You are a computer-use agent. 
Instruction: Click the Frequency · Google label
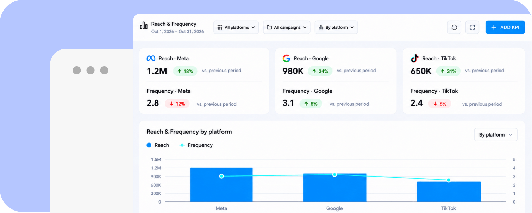coord(307,91)
